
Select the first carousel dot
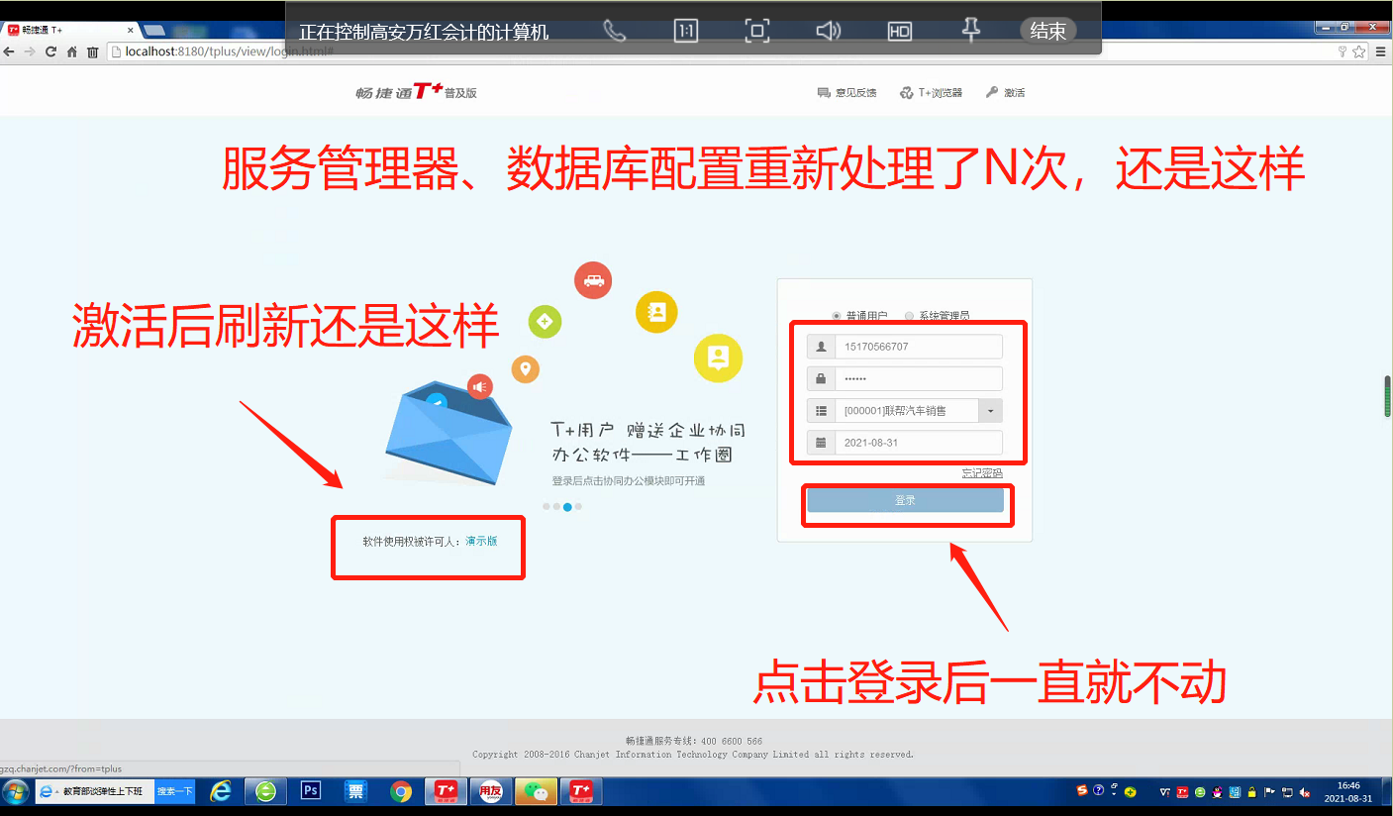click(x=546, y=506)
